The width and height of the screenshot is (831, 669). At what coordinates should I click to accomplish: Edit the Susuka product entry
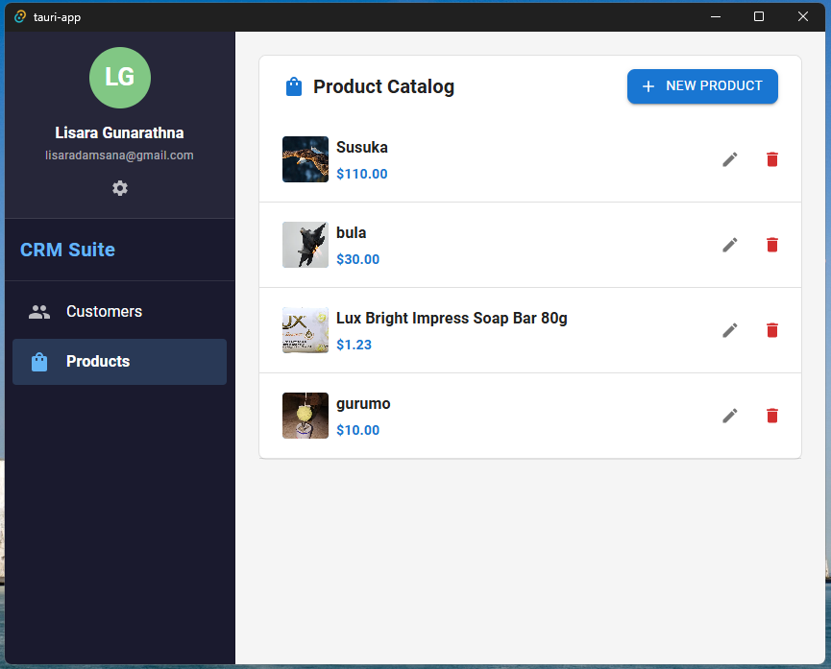(729, 159)
